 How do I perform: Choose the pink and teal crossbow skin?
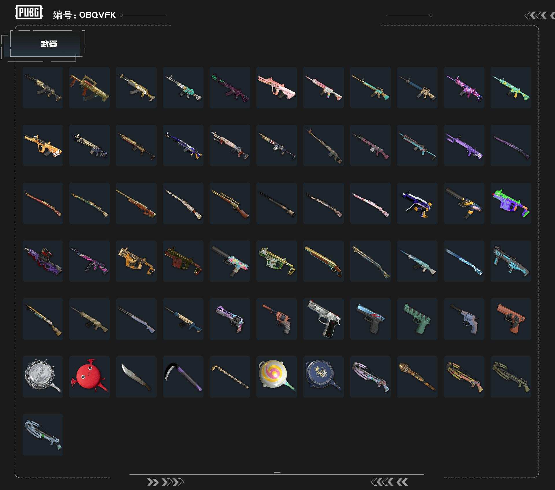[370, 377]
